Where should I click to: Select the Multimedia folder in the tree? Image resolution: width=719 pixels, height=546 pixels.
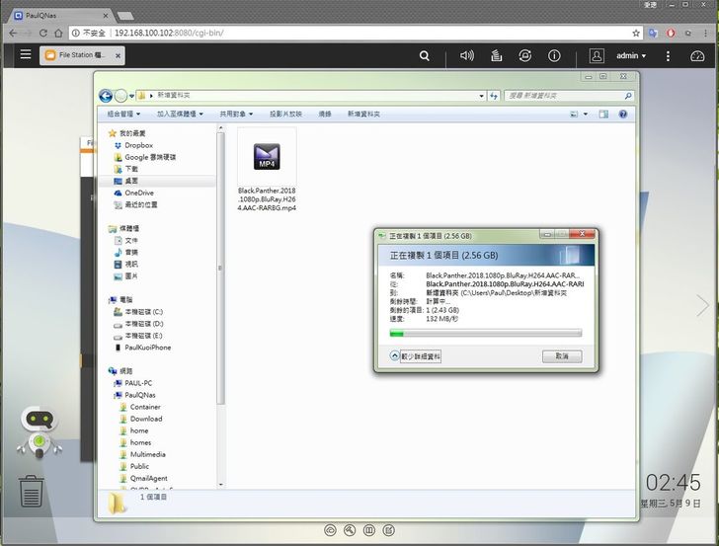point(147,454)
